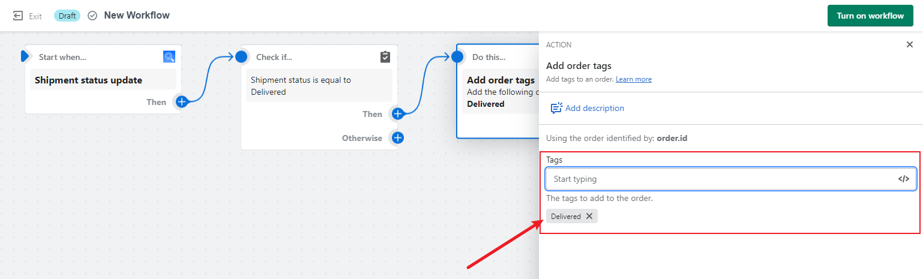The height and width of the screenshot is (279, 923).
Task: Click the checkmark icon beside workflow title
Action: coord(92,16)
